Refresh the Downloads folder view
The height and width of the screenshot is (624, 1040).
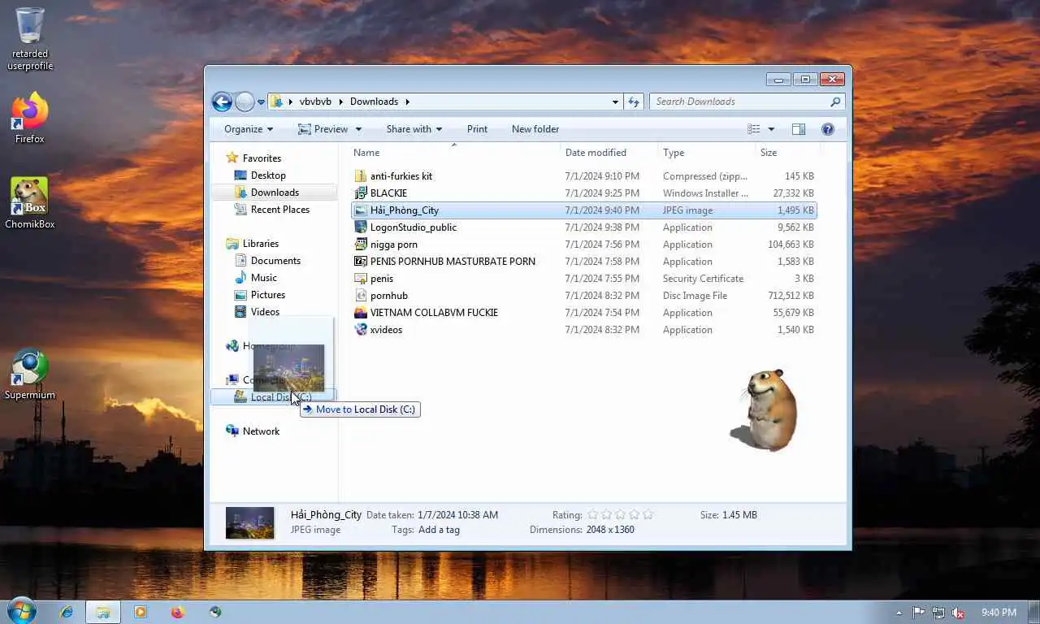[x=634, y=102]
